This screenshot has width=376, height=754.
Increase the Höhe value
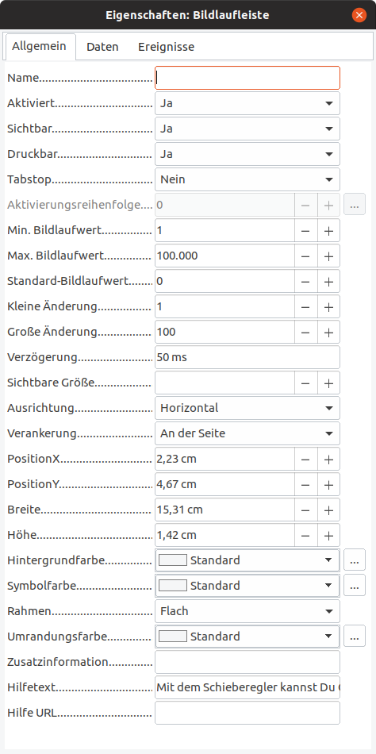coord(329,535)
